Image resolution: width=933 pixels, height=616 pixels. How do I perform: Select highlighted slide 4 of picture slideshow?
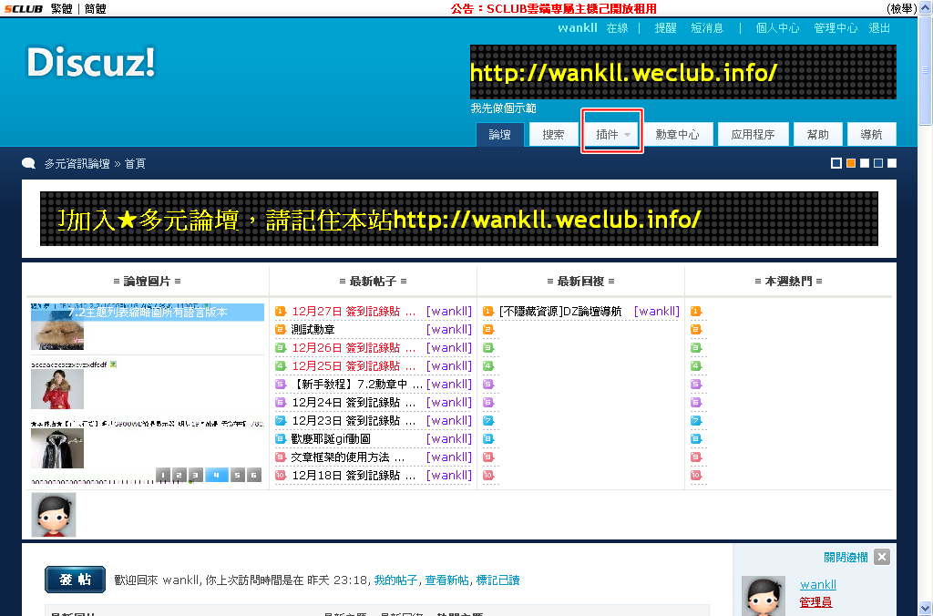click(x=217, y=475)
